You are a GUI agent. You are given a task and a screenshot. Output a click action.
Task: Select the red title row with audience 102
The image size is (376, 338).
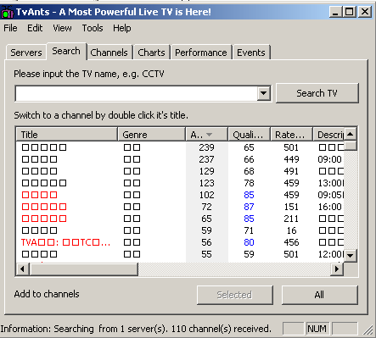180,195
